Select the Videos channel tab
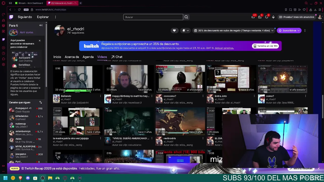The image size is (324, 182). click(x=102, y=57)
